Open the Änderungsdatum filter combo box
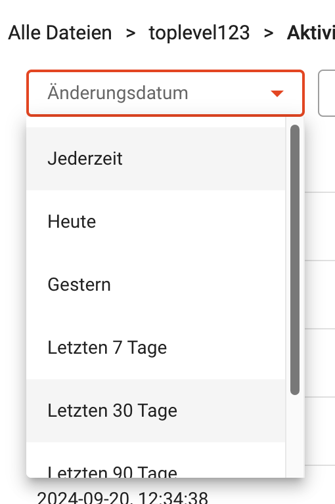 pos(166,93)
